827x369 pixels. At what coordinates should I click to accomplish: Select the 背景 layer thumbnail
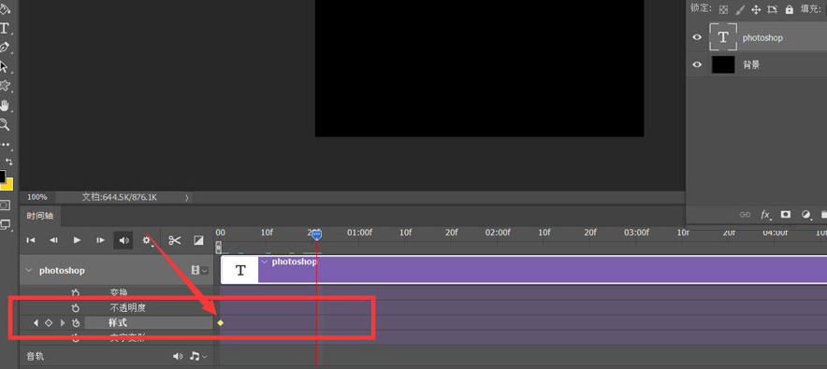(723, 64)
